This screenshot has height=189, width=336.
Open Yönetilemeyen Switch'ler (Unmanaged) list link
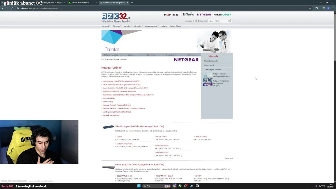[x=121, y=81]
